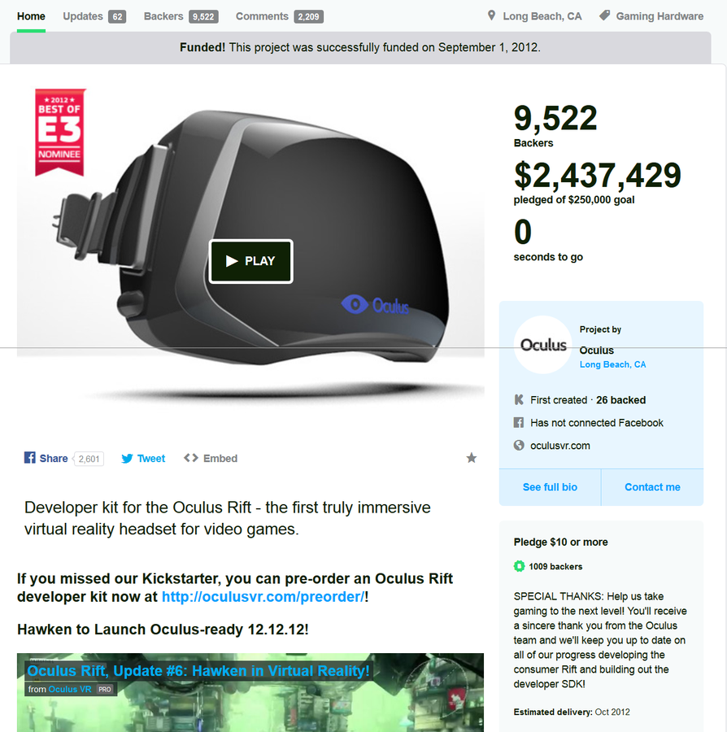This screenshot has width=727, height=732.
Task: Click the location pin icon near Long Beach
Action: point(491,15)
